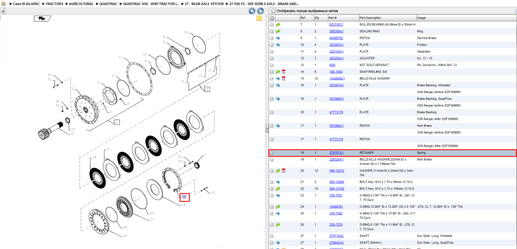Open the red list icon in BELLEVILLE WASHER 1342928C1 row
This screenshot has width=517, height=249.
click(283, 79)
